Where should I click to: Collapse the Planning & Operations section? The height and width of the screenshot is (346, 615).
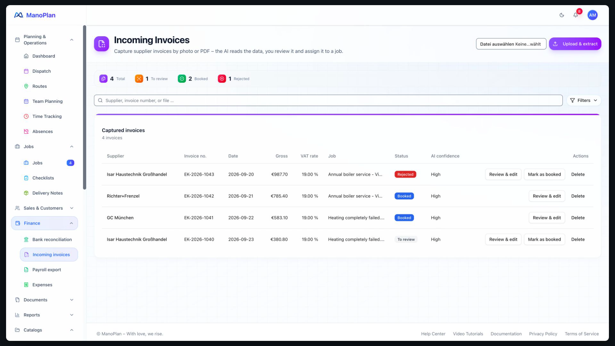point(72,40)
